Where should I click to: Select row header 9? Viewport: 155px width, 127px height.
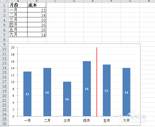(4, 44)
